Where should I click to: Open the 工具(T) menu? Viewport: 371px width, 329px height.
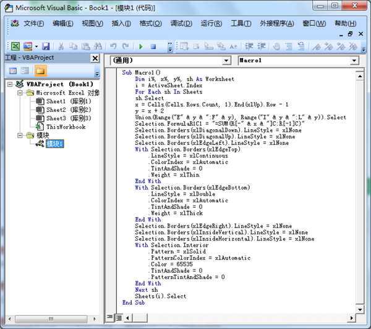(x=241, y=23)
